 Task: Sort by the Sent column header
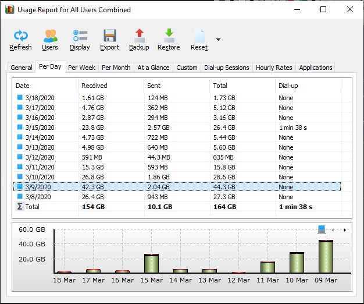177,86
